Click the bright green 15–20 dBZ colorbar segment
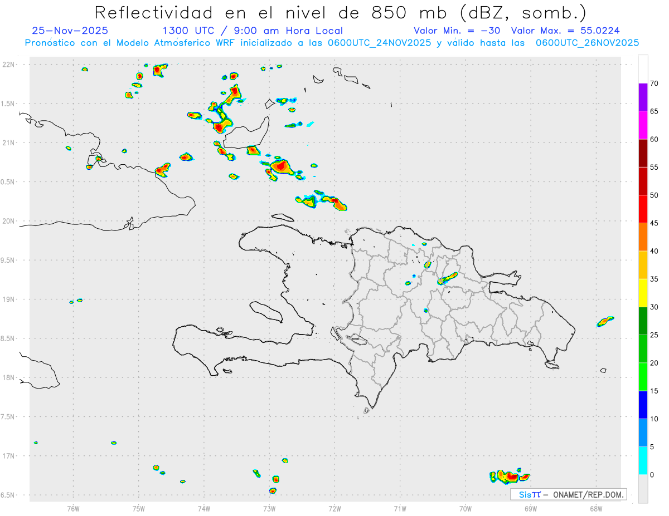This screenshot has height=516, width=669. point(643,377)
